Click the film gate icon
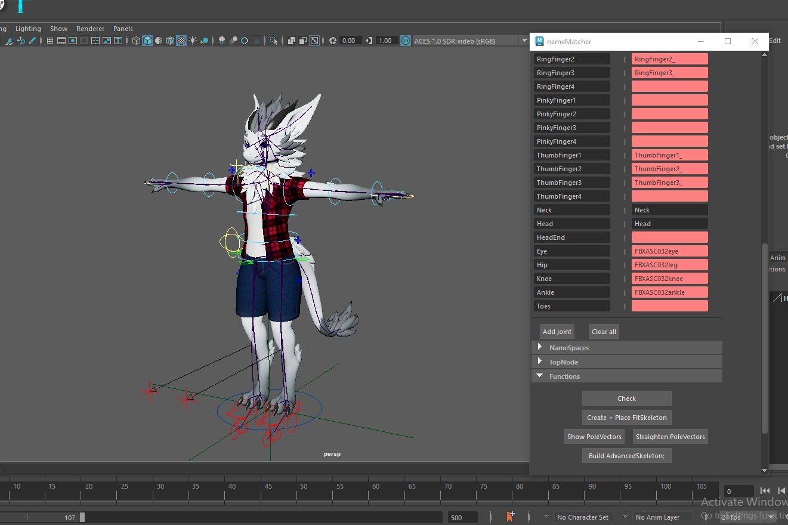This screenshot has height=525, width=788. coord(61,41)
